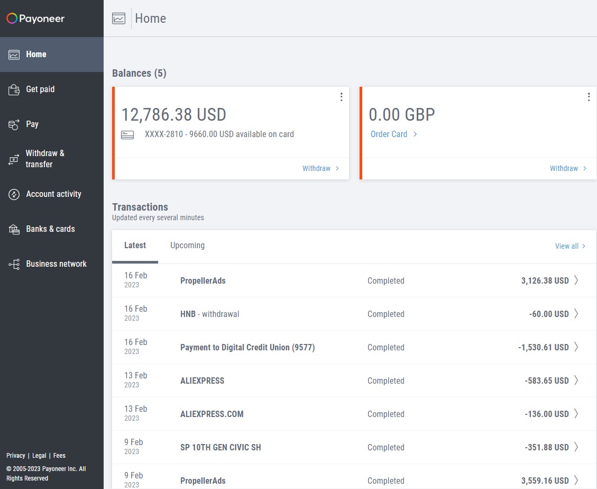Click XXXX-2810 card availability text
This screenshot has width=597, height=489.
(219, 134)
